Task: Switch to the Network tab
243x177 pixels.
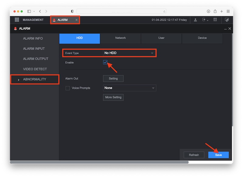Action: [120, 38]
